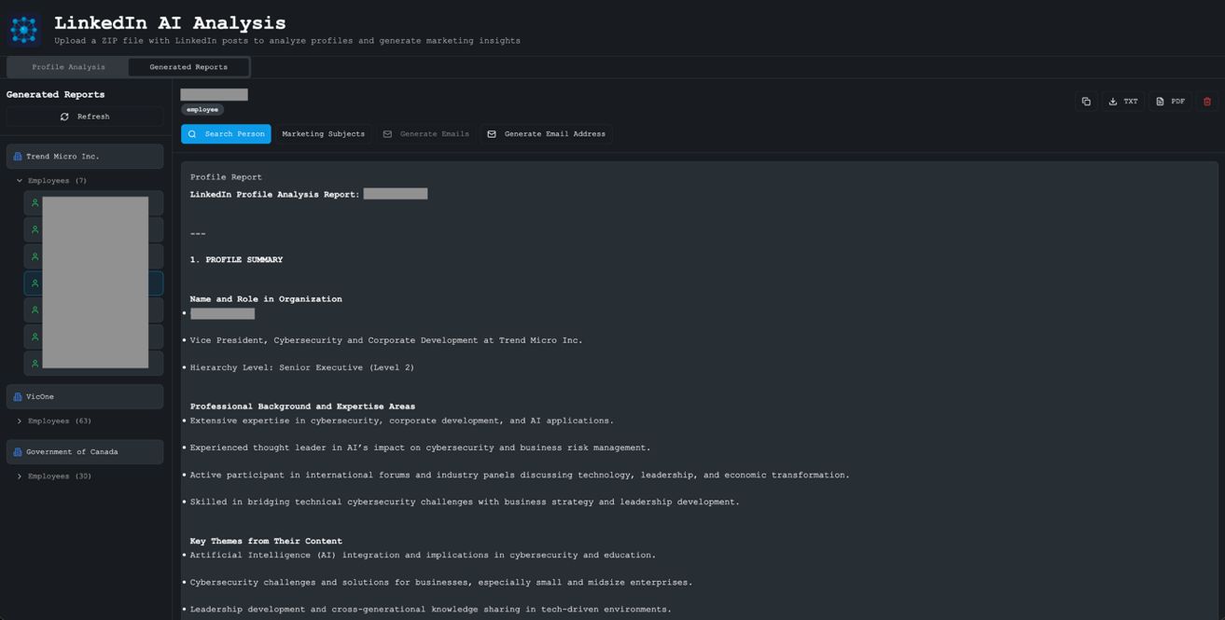Click the LinkedIn AI Analysis logo icon
Image resolution: width=1225 pixels, height=620 pixels.
(x=23, y=29)
